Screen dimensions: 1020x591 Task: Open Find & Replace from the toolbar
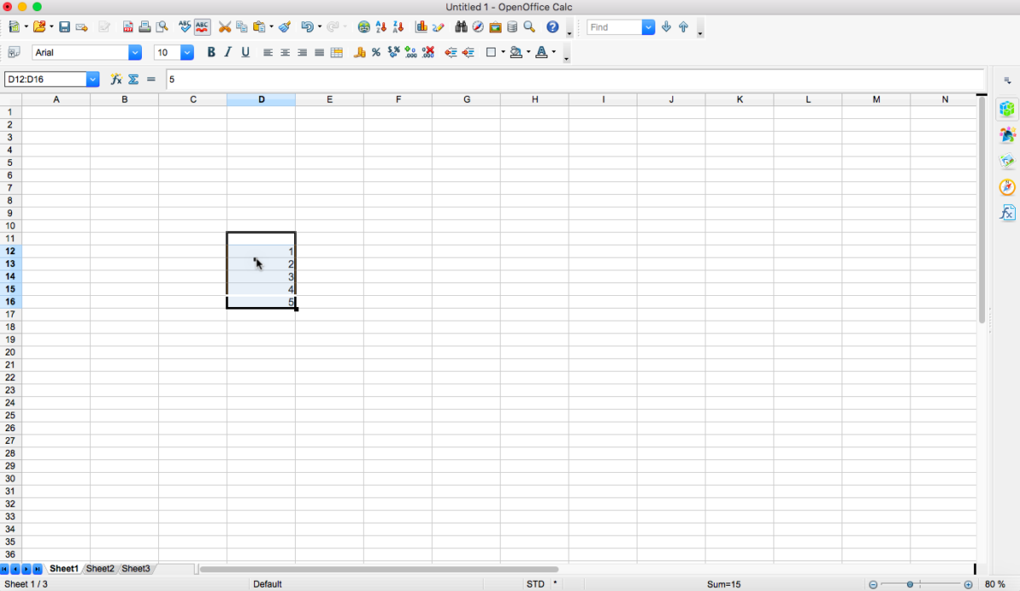point(460,26)
